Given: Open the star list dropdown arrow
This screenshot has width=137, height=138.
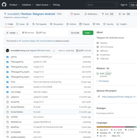Looking at the screenshot, I should click(x=135, y=14).
